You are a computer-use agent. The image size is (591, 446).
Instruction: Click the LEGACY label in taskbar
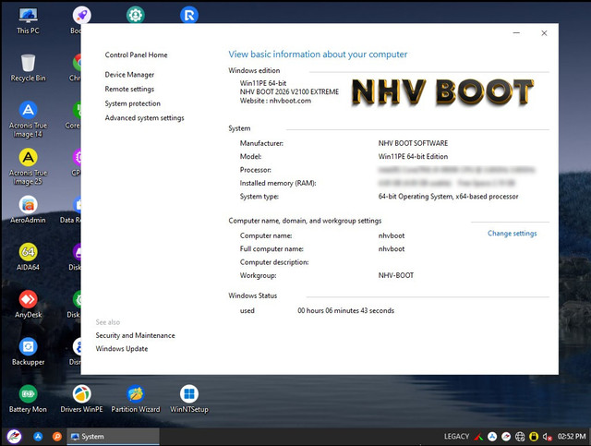click(456, 436)
